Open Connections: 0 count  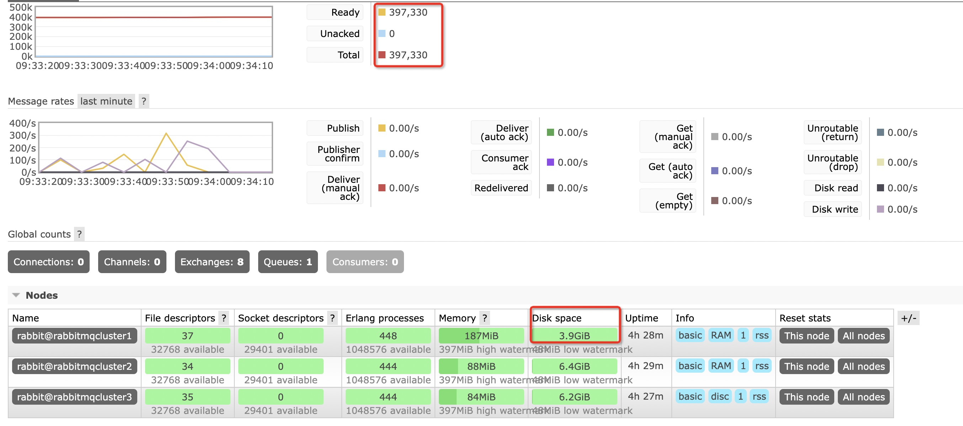tap(49, 262)
